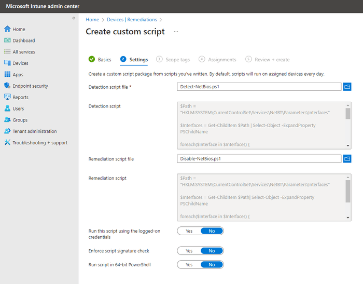Switch to the Basics step tab
Screen dimensions: 363x284
point(100,60)
